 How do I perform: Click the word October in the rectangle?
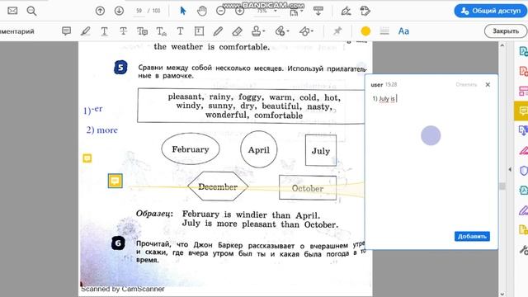coord(308,188)
